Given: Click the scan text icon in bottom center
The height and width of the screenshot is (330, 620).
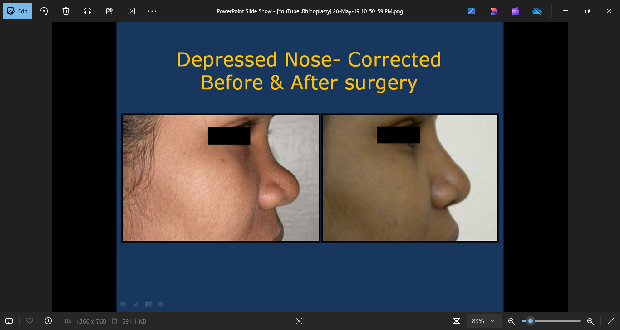Looking at the screenshot, I should pyautogui.click(x=299, y=321).
